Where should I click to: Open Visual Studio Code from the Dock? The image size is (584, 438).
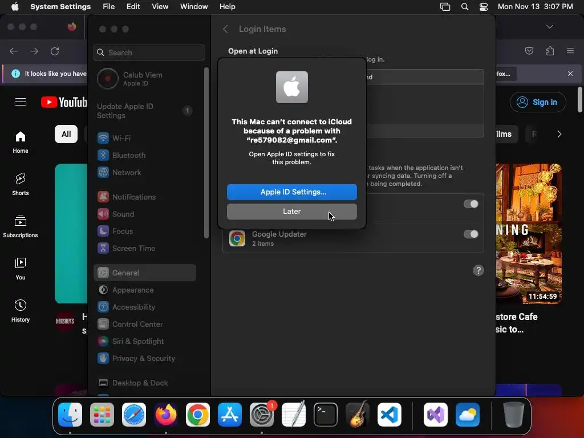pos(390,415)
